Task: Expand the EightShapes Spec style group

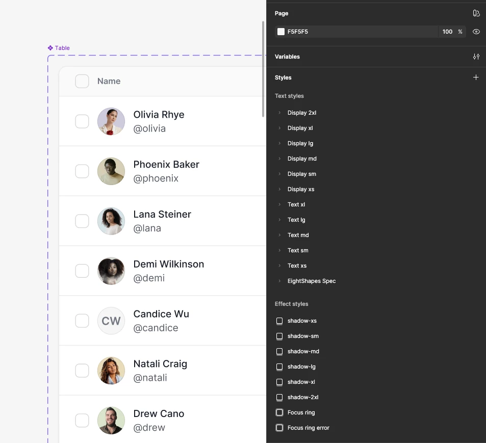Action: tap(279, 281)
